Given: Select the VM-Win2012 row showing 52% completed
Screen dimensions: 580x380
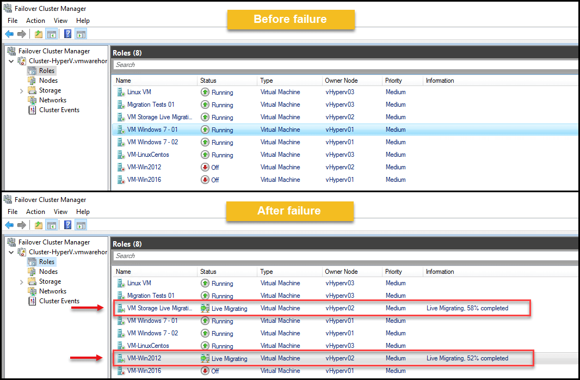Looking at the screenshot, I should click(144, 358).
